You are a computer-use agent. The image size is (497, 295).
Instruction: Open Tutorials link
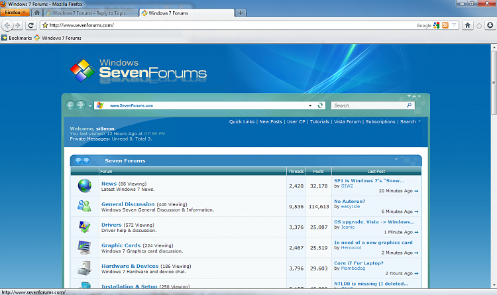click(319, 122)
